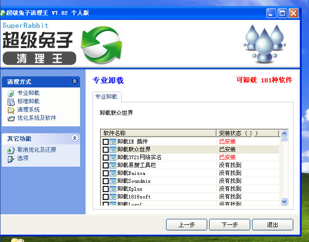Viewport: 309px width, 242px height.
Task: Sort by 软件名称 column header
Action: pyautogui.click(x=158, y=133)
